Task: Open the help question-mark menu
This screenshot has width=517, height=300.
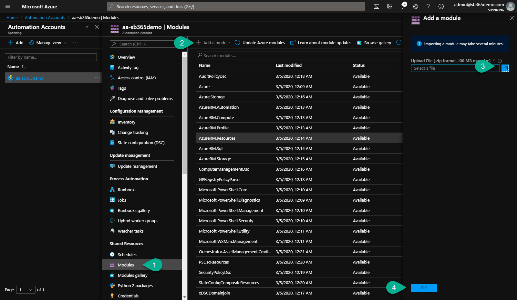Action: [x=428, y=6]
